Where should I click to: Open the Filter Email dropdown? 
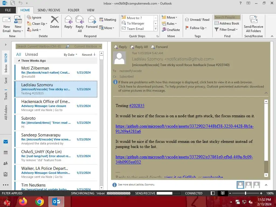226,30
